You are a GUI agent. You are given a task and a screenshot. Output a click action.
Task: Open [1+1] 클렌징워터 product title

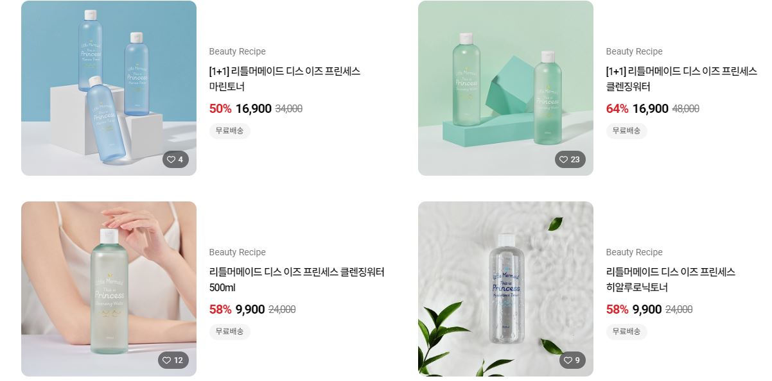681,79
